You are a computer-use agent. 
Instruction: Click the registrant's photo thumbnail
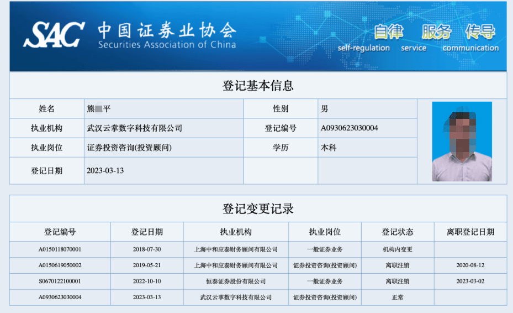point(462,142)
